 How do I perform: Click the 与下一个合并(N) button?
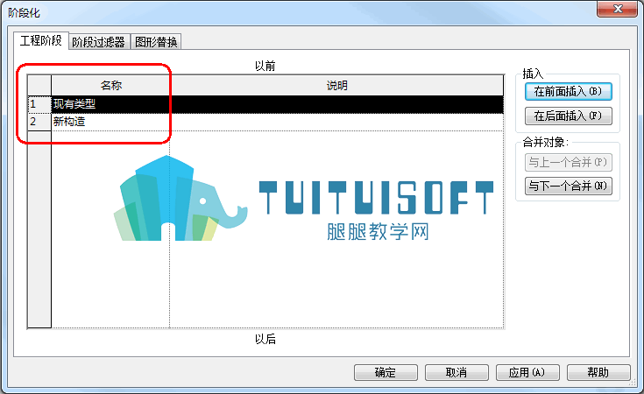pos(568,186)
